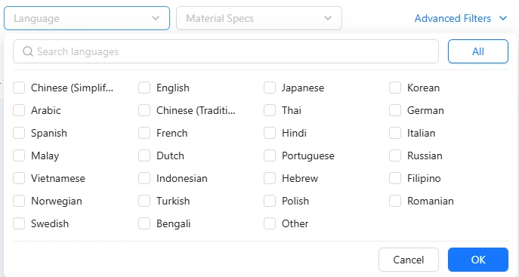
Task: Check the Indonesian checkbox
Action: tap(144, 178)
